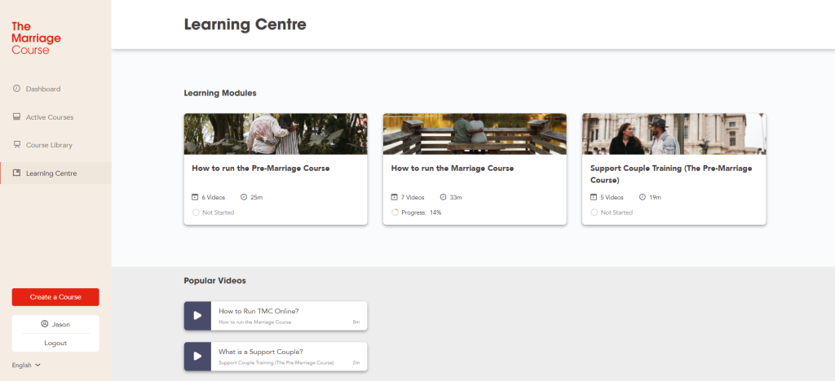Image resolution: width=835 pixels, height=381 pixels.
Task: Open How to run the Marriage Course title
Action: click(x=453, y=168)
